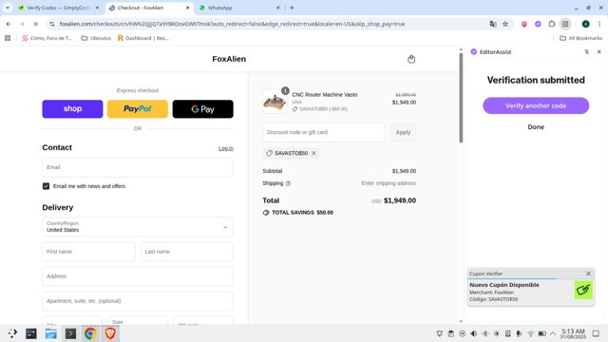Click the red shield extension icon
This screenshot has height=342, width=608.
pyautogui.click(x=524, y=24)
